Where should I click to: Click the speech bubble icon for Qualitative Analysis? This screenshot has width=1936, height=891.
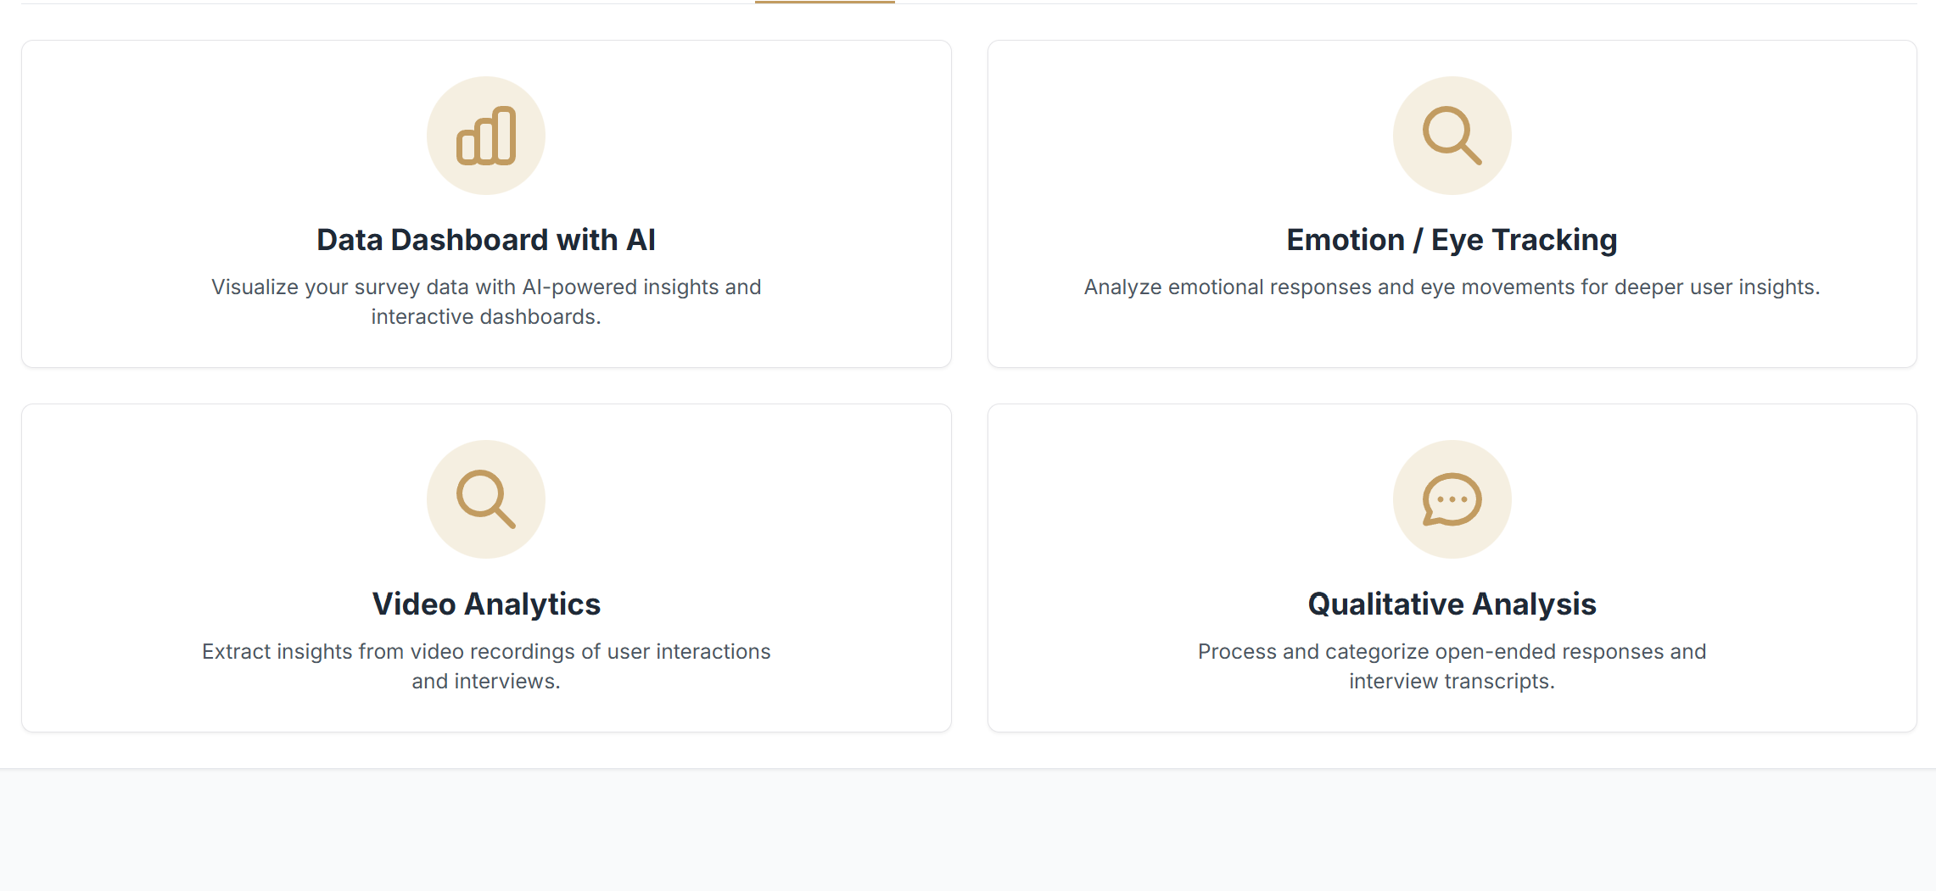pos(1452,499)
